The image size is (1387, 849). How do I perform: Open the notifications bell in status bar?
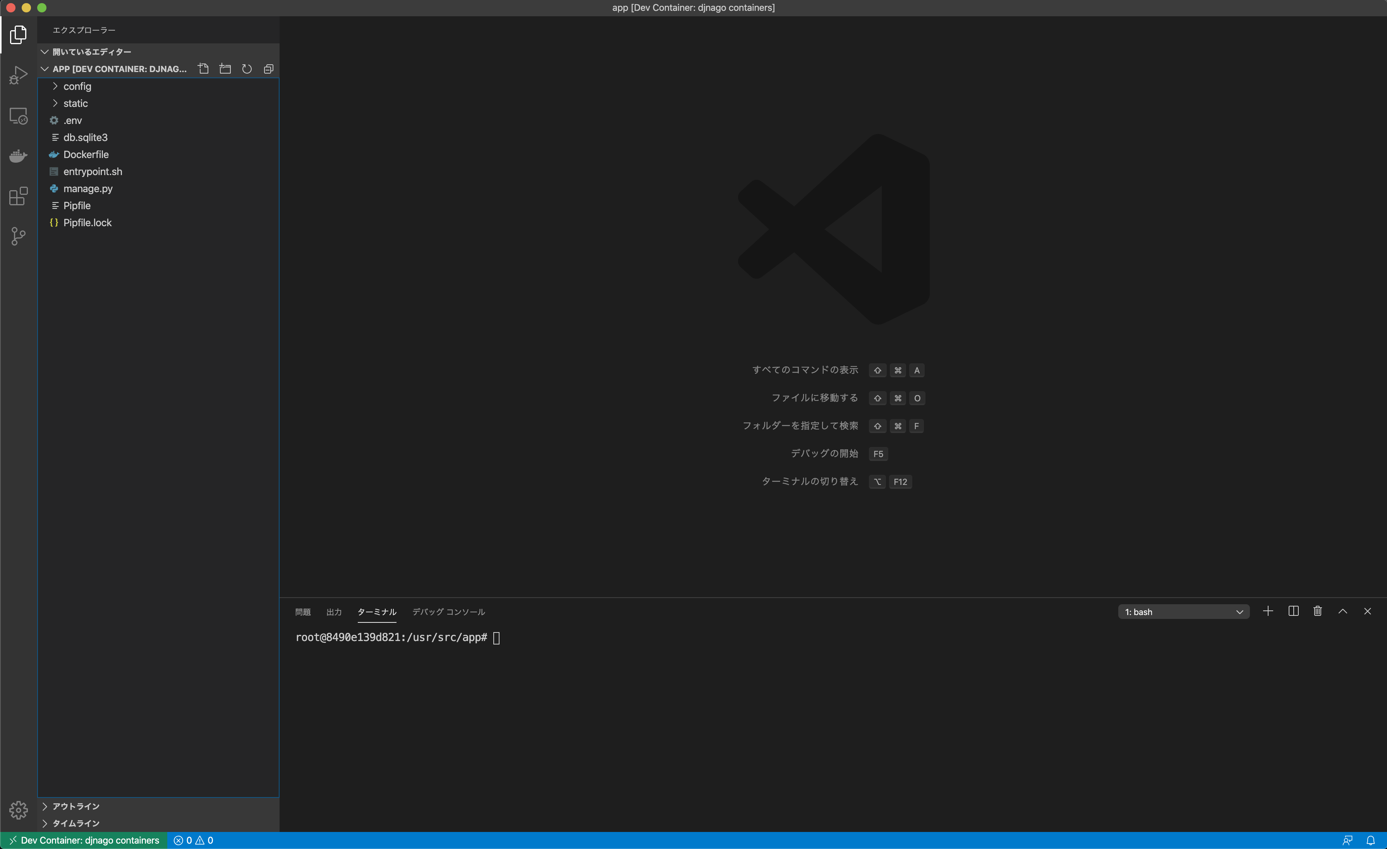(1371, 840)
